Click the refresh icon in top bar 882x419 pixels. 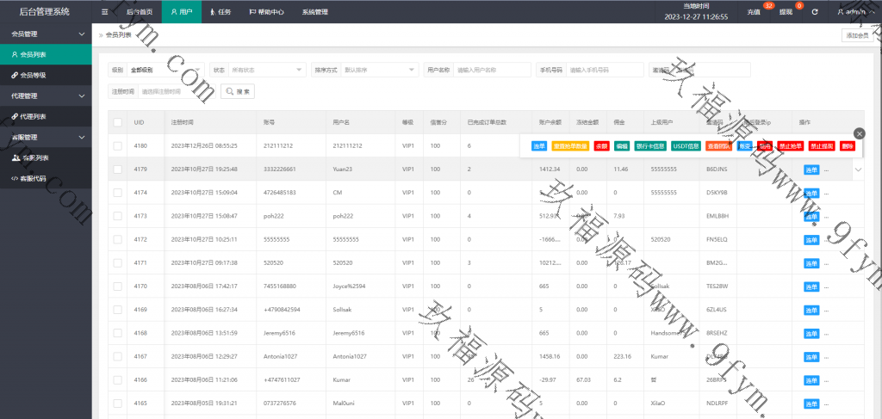pyautogui.click(x=814, y=12)
